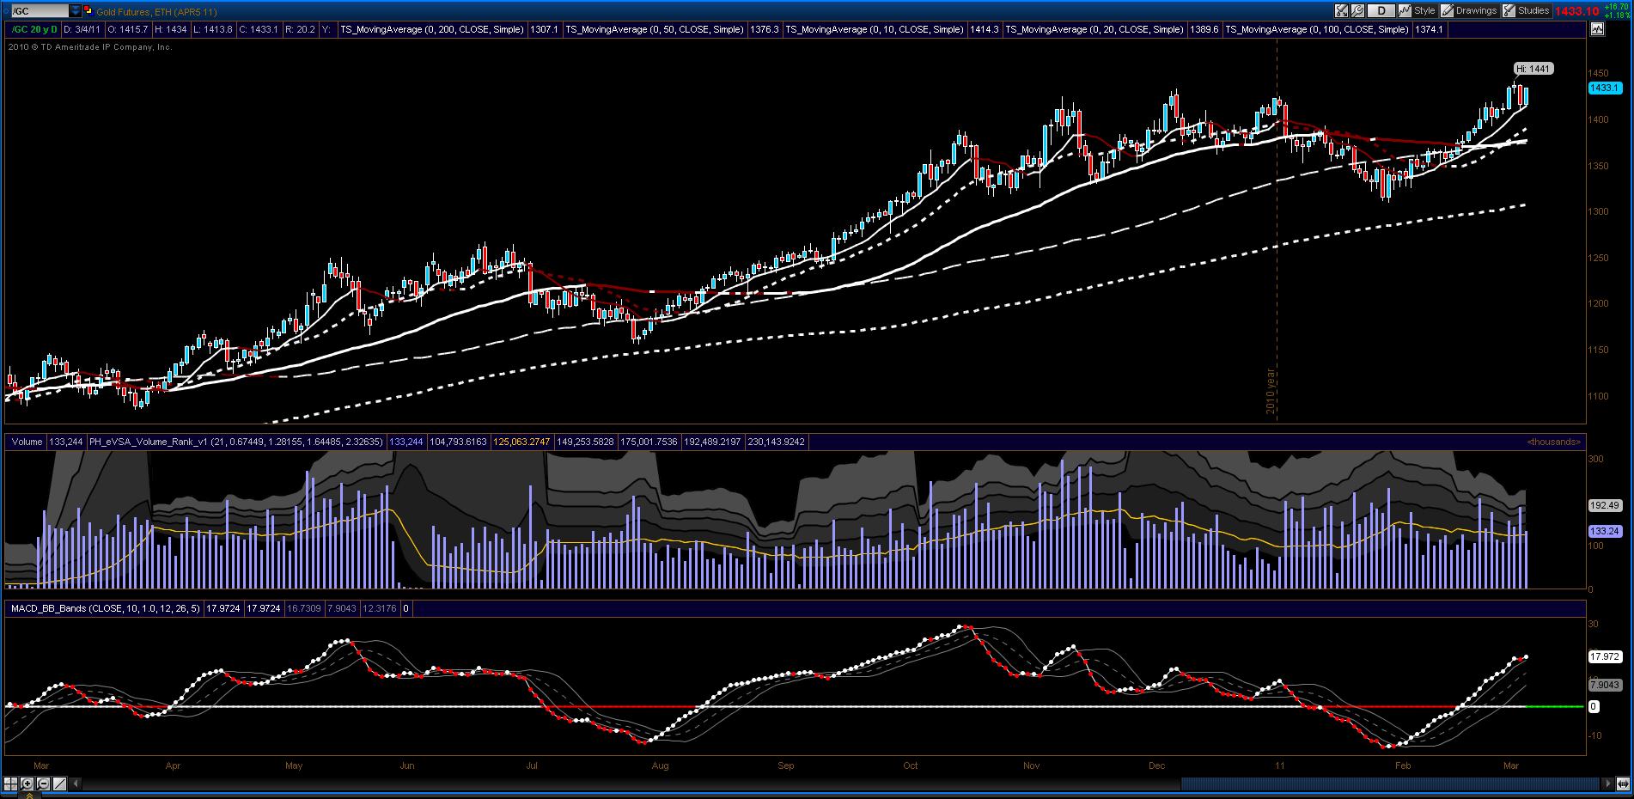Click the Gold Futures, ETH (APR5 11) title
The image size is (1634, 799).
coord(156,12)
